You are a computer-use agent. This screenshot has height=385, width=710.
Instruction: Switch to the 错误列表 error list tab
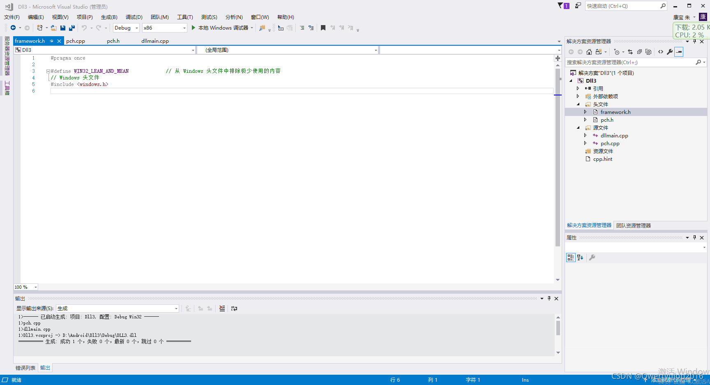pos(25,368)
